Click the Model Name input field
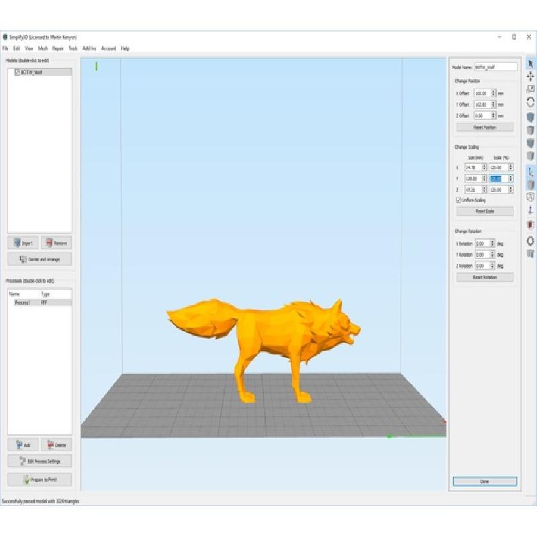The width and height of the screenshot is (537, 537). (495, 67)
